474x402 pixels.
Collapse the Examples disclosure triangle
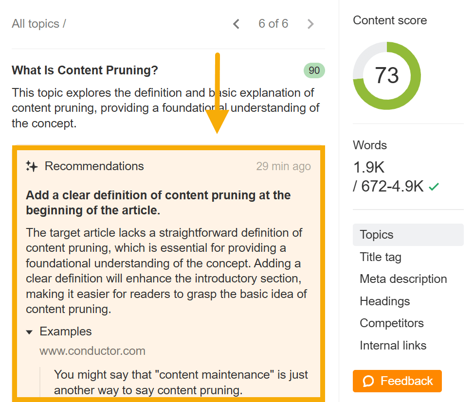click(x=30, y=332)
